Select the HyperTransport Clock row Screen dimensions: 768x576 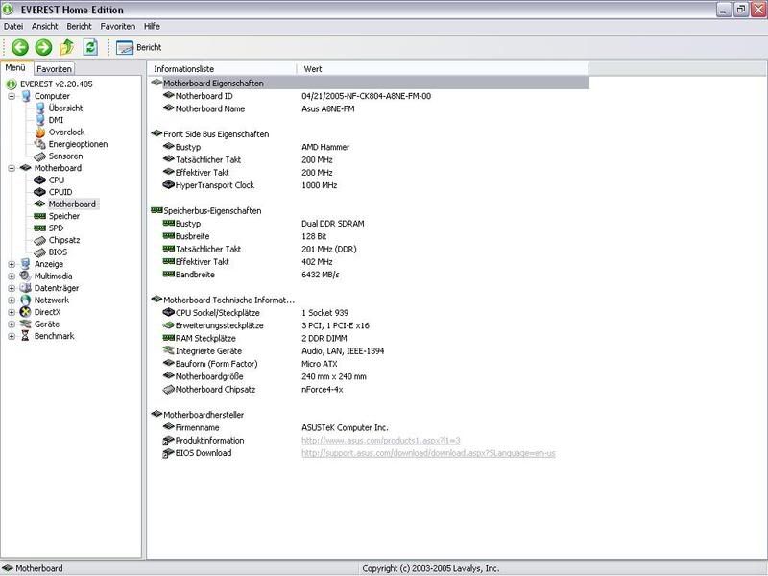pyautogui.click(x=369, y=185)
